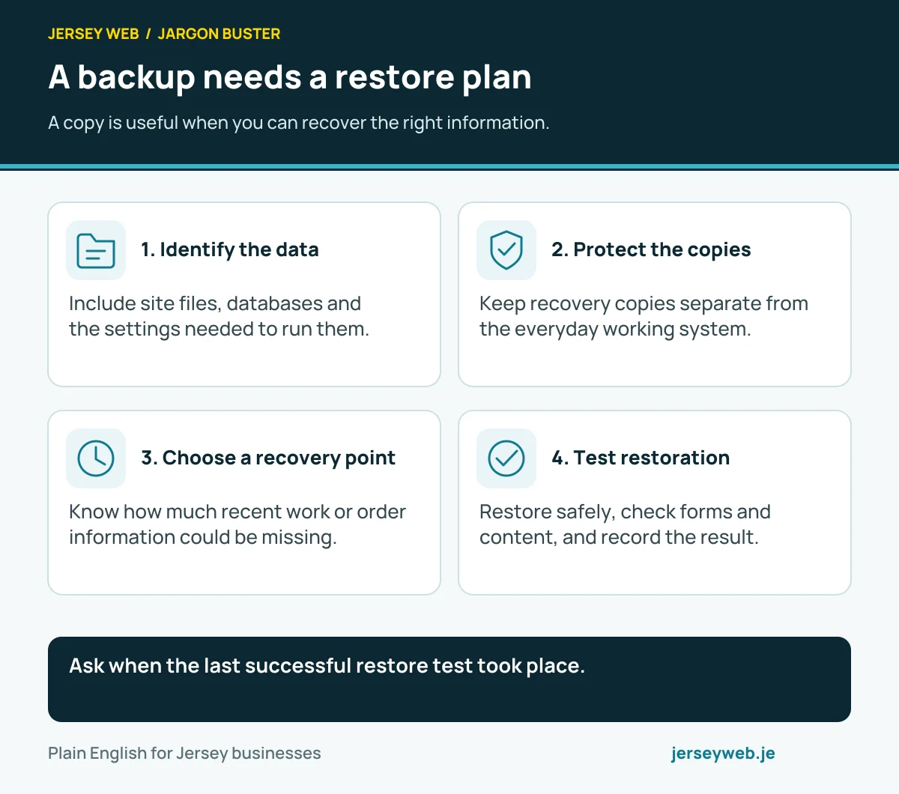Click the text "Restore safely, check forms and content, and record the result."
The width and height of the screenshot is (899, 794).
pyautogui.click(x=625, y=524)
